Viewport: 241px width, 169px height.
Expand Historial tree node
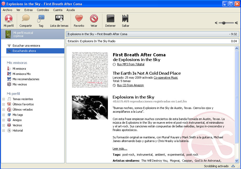(3, 131)
